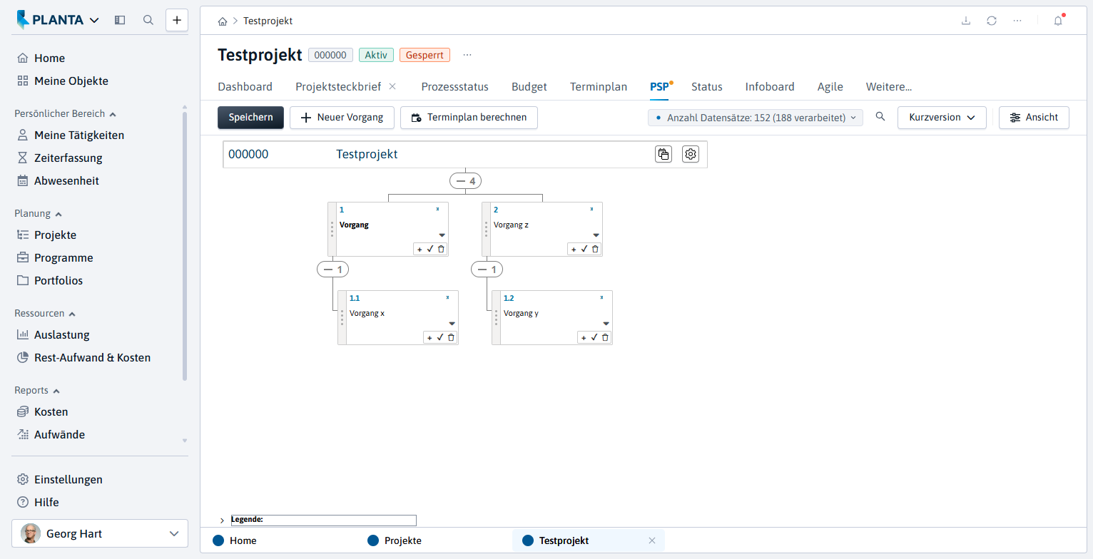The height and width of the screenshot is (559, 1093).
Task: Click the copy icon on Testprojekt row
Action: click(x=664, y=154)
